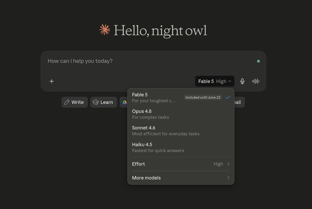Click the Learn suggestion chip
The height and width of the screenshot is (209, 312).
tap(104, 102)
